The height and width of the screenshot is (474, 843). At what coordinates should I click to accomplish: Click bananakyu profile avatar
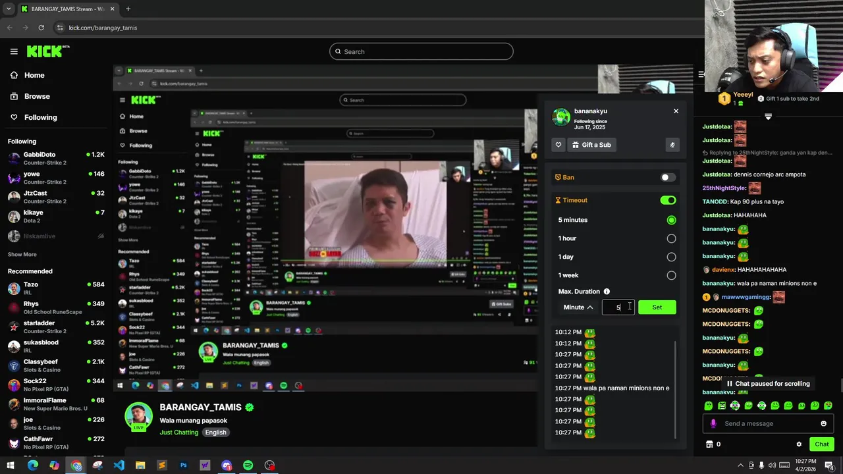pyautogui.click(x=561, y=117)
